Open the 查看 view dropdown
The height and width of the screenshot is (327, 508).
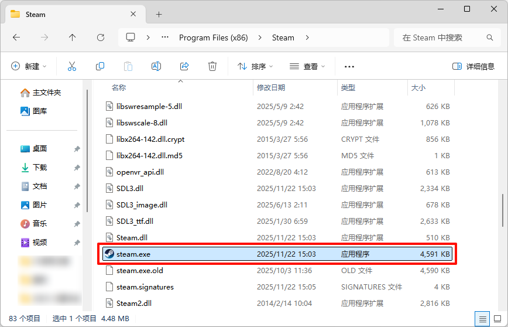307,66
